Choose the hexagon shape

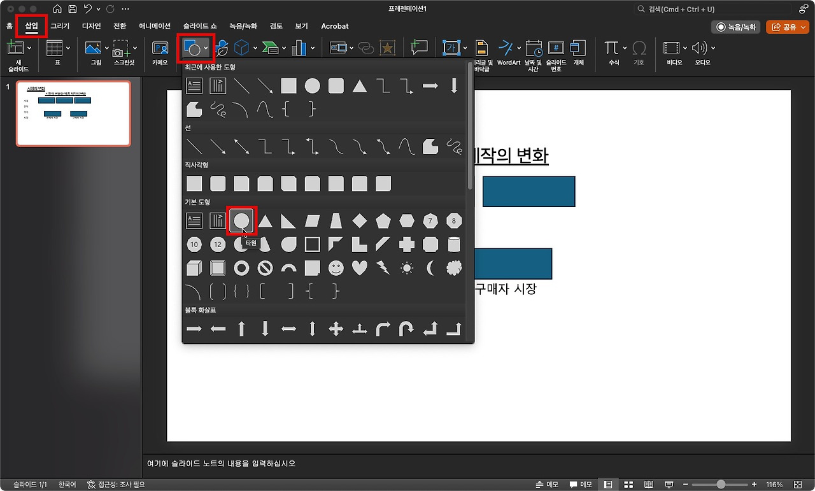coord(407,221)
